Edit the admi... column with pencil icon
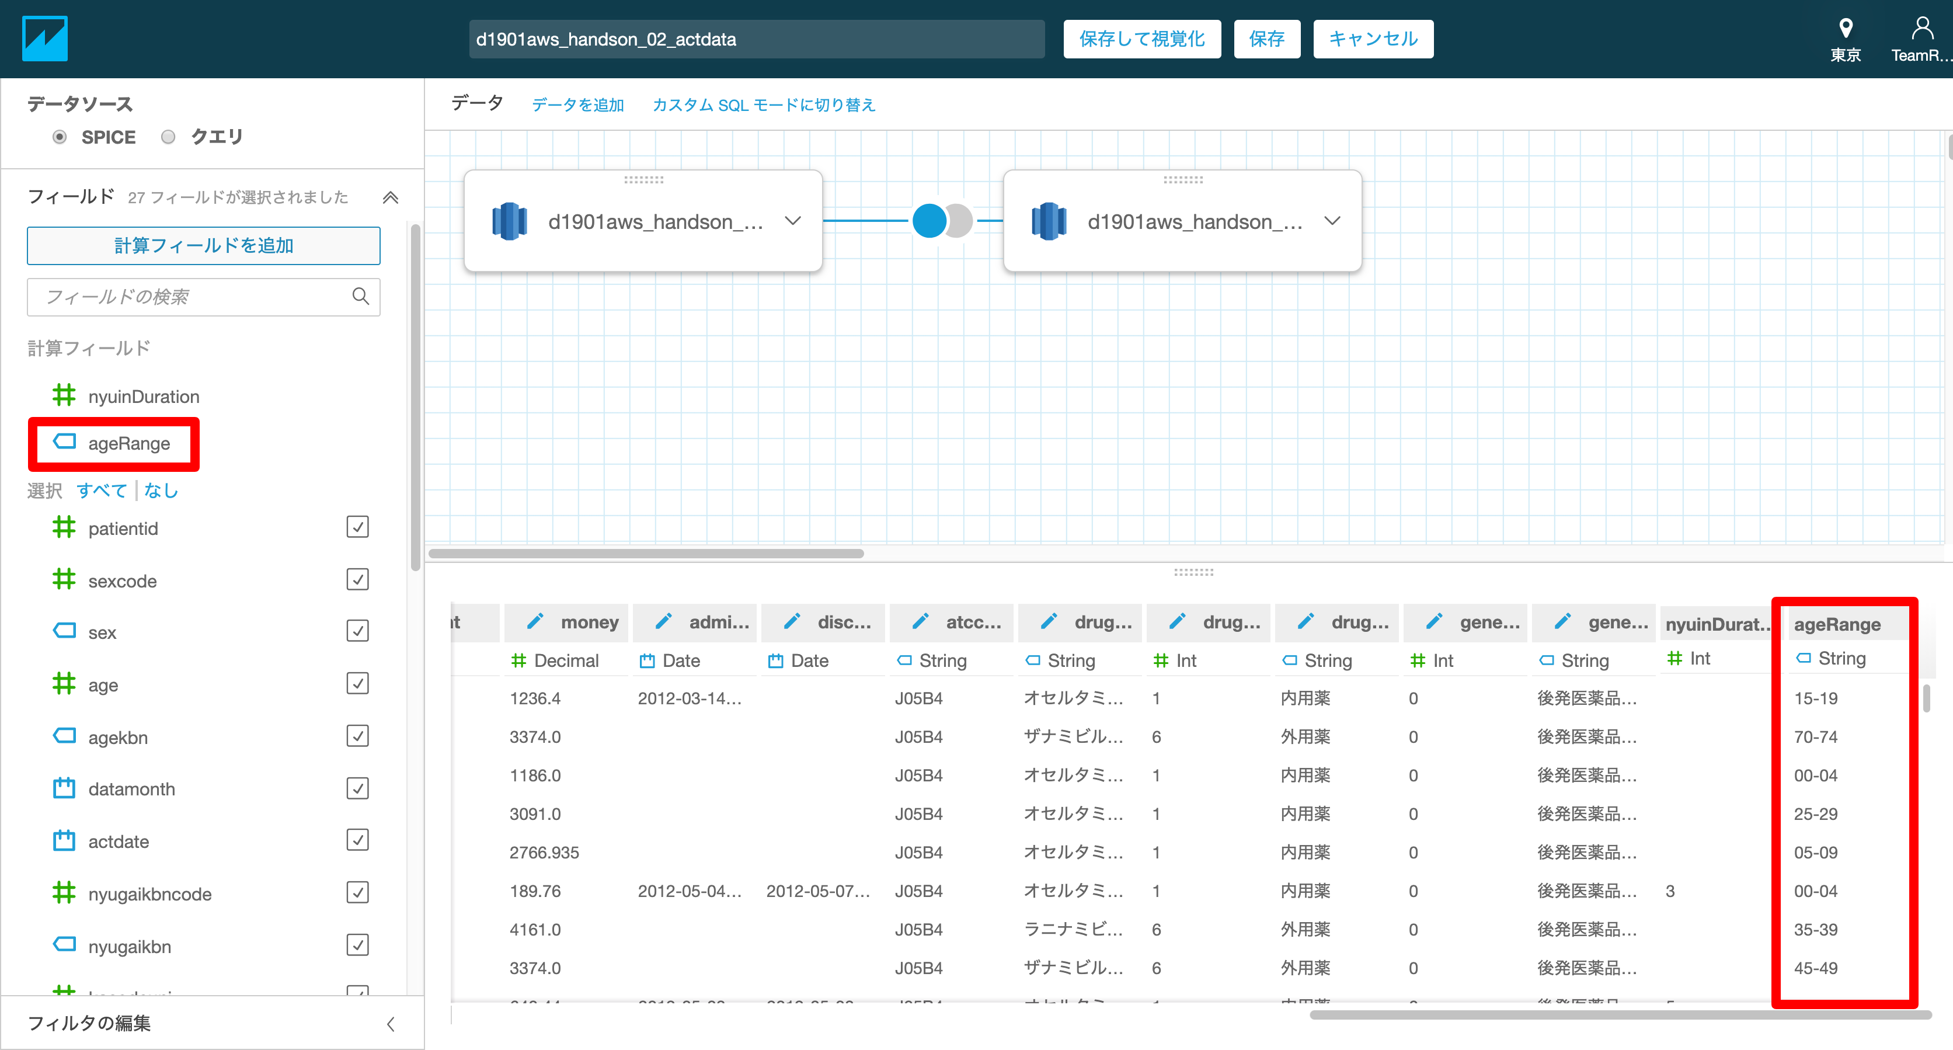 click(663, 622)
